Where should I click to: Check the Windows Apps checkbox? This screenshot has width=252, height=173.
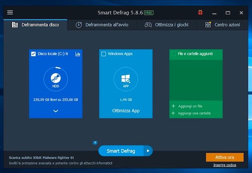pos(104,54)
